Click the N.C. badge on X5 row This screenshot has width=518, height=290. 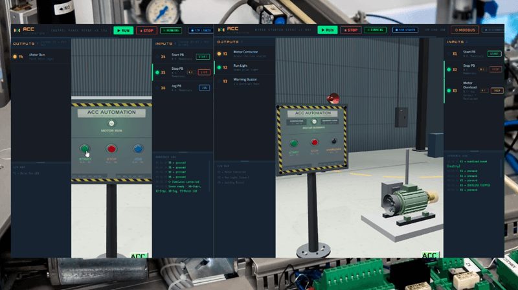190,72
